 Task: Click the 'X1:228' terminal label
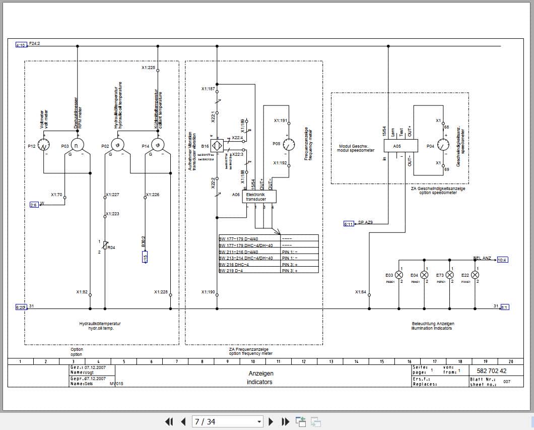pos(161,292)
